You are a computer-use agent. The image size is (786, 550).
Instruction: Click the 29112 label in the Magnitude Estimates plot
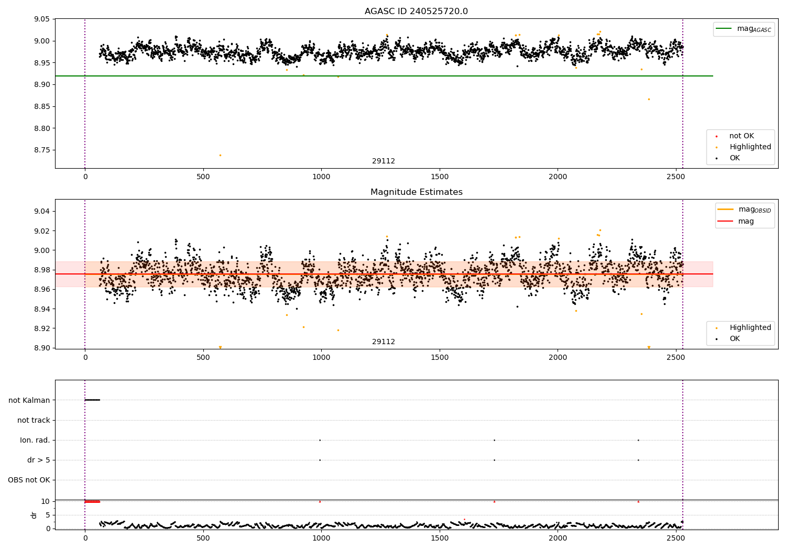[384, 342]
